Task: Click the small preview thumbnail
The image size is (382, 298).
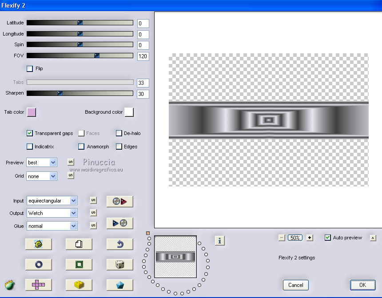Action: 175,257
